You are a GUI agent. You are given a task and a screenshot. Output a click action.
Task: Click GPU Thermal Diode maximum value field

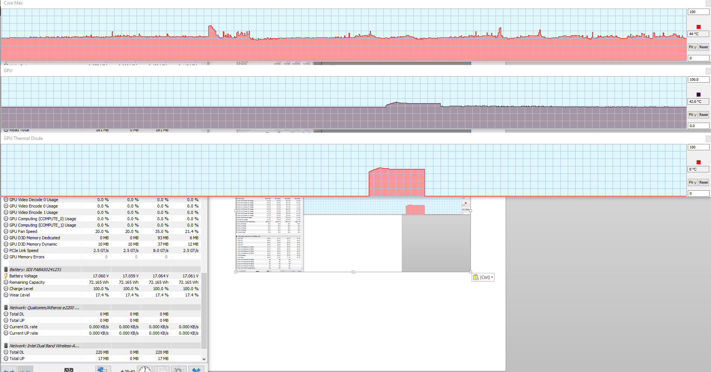698,147
